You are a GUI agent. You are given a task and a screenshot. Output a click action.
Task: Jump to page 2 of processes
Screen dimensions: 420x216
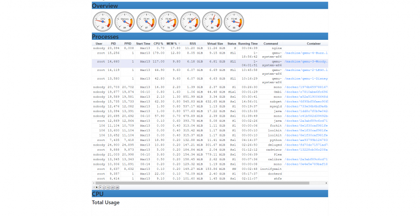point(104,187)
